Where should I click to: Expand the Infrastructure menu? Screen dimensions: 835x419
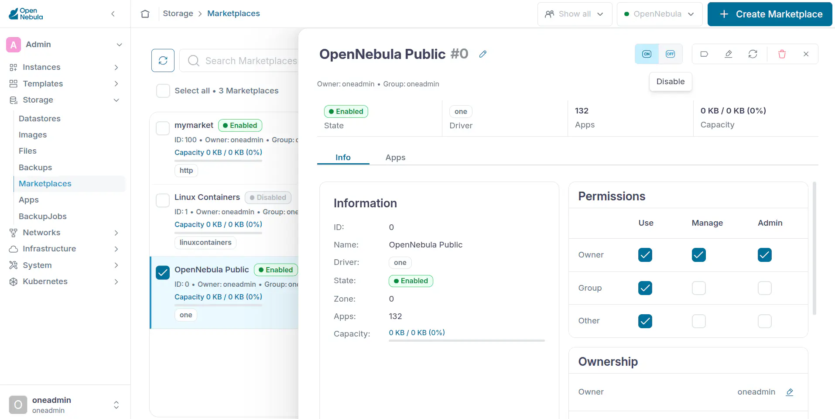(65, 249)
